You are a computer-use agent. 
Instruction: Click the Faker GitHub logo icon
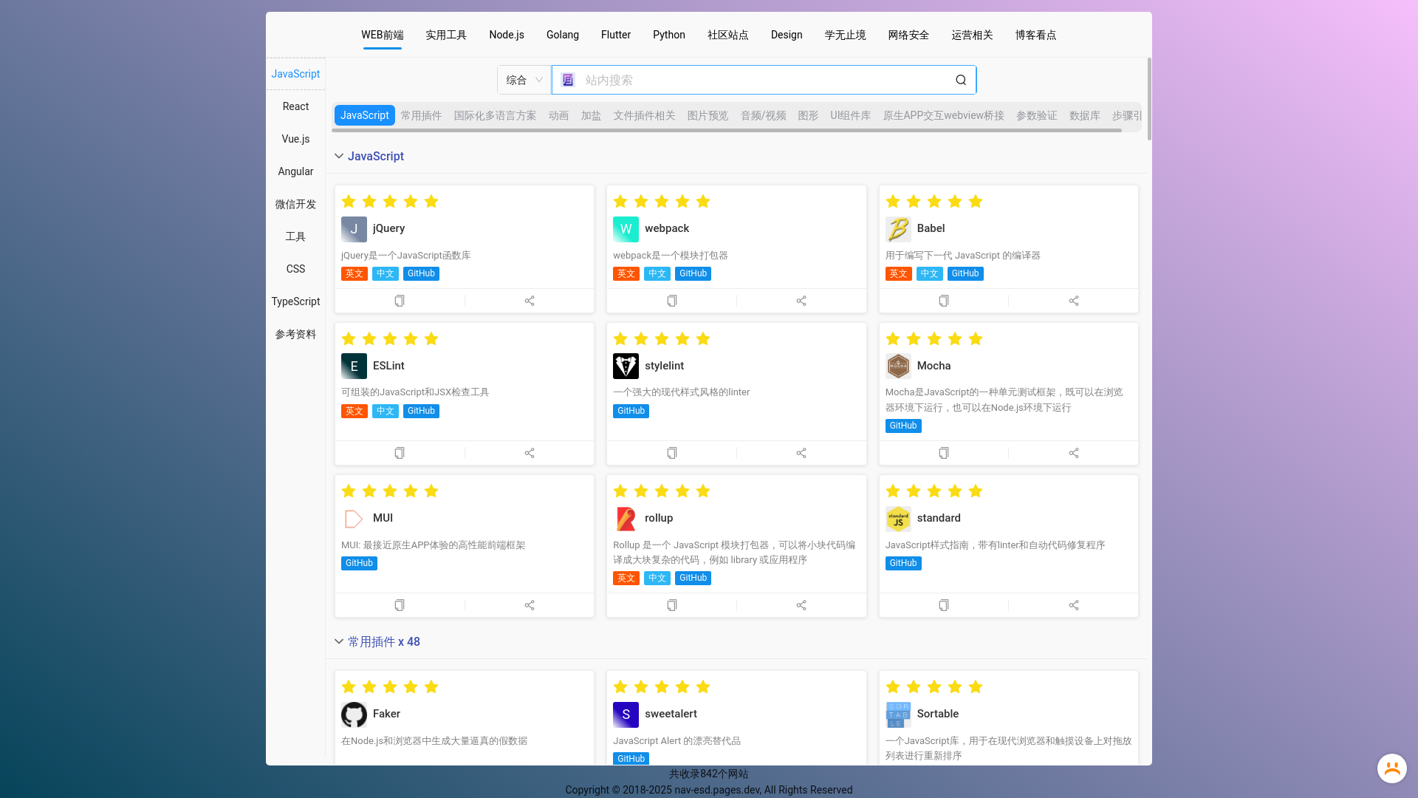coord(354,715)
